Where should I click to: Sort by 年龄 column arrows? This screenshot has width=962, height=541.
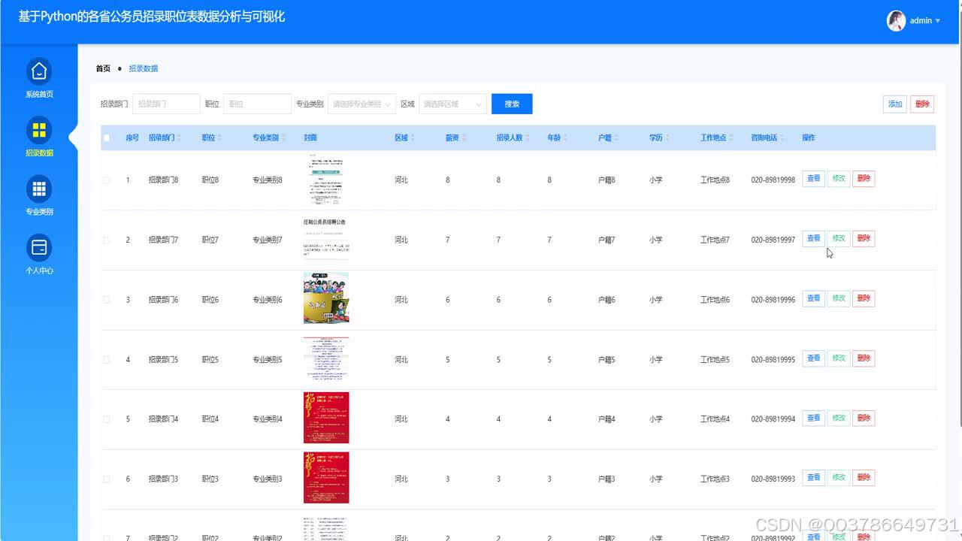(565, 138)
